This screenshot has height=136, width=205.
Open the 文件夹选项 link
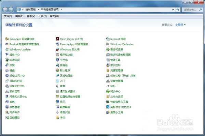(x=117, y=96)
